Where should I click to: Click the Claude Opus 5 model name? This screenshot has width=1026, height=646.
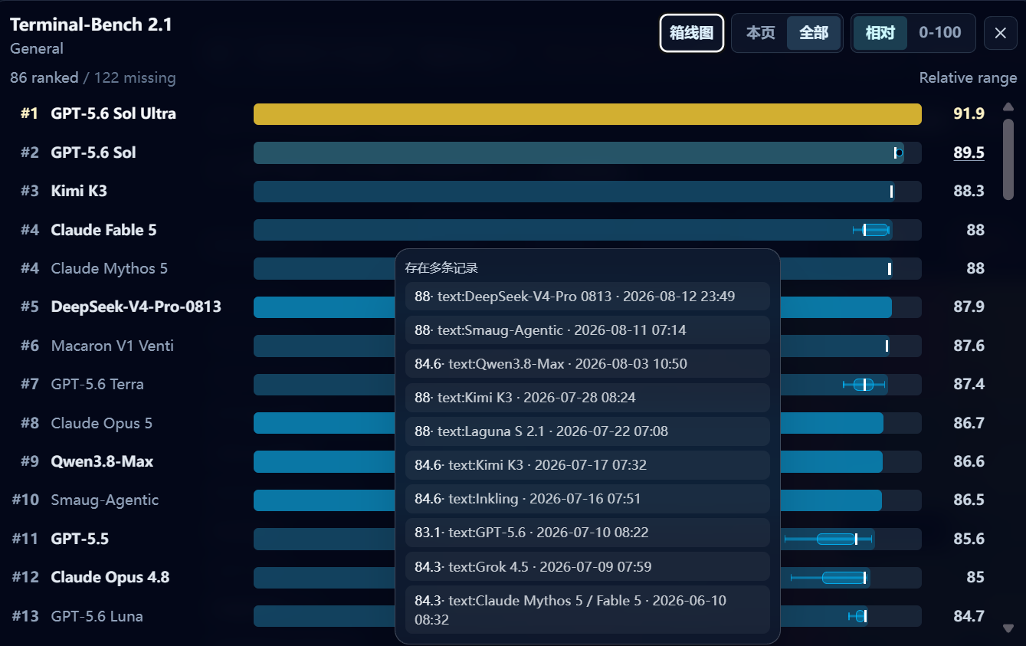102,423
